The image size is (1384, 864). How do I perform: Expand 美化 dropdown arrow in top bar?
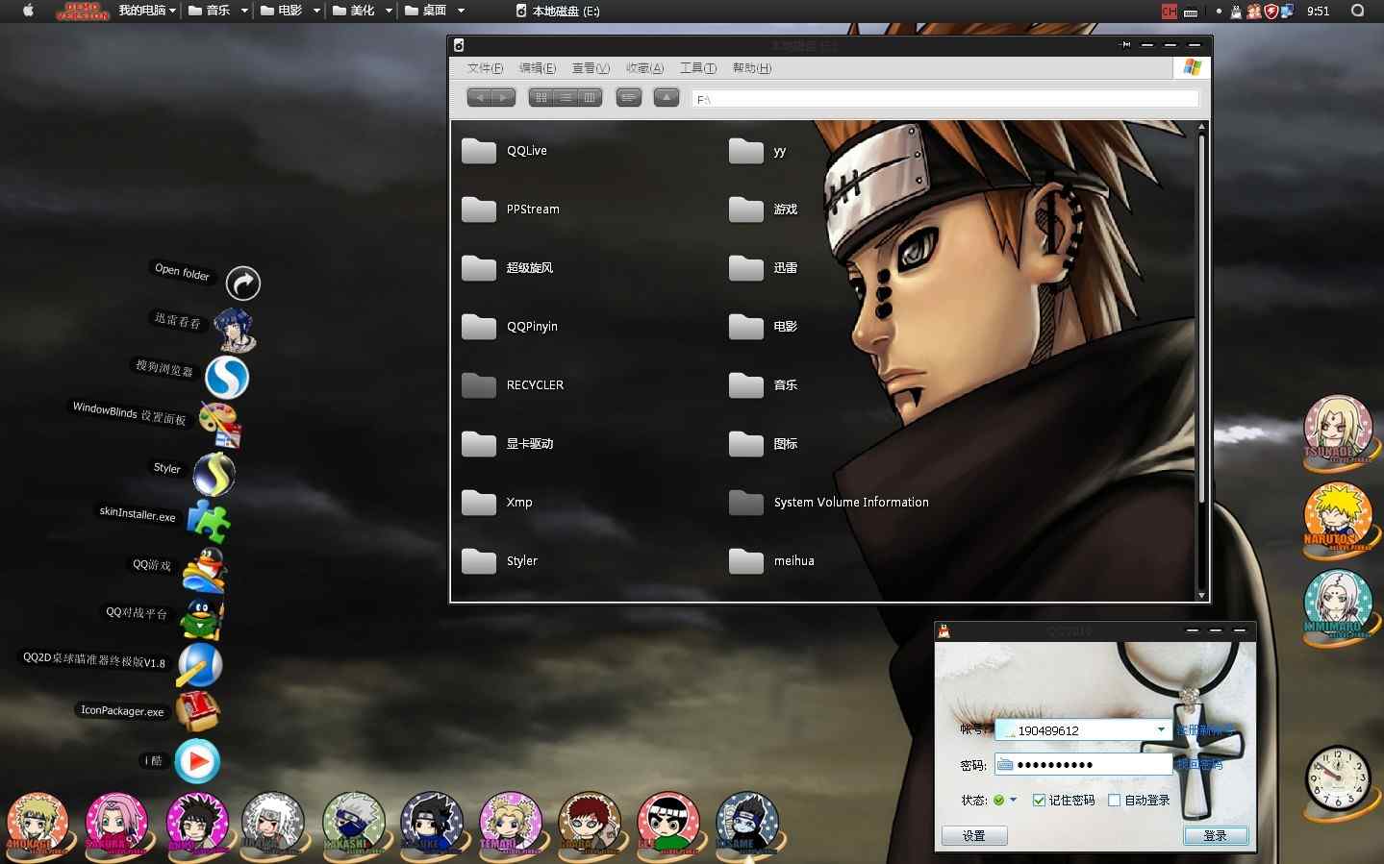389,11
